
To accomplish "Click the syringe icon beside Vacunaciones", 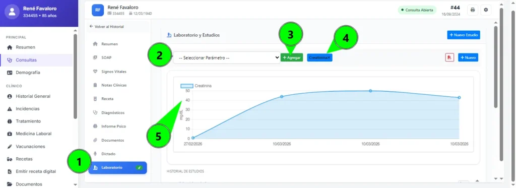I will tap(10, 147).
